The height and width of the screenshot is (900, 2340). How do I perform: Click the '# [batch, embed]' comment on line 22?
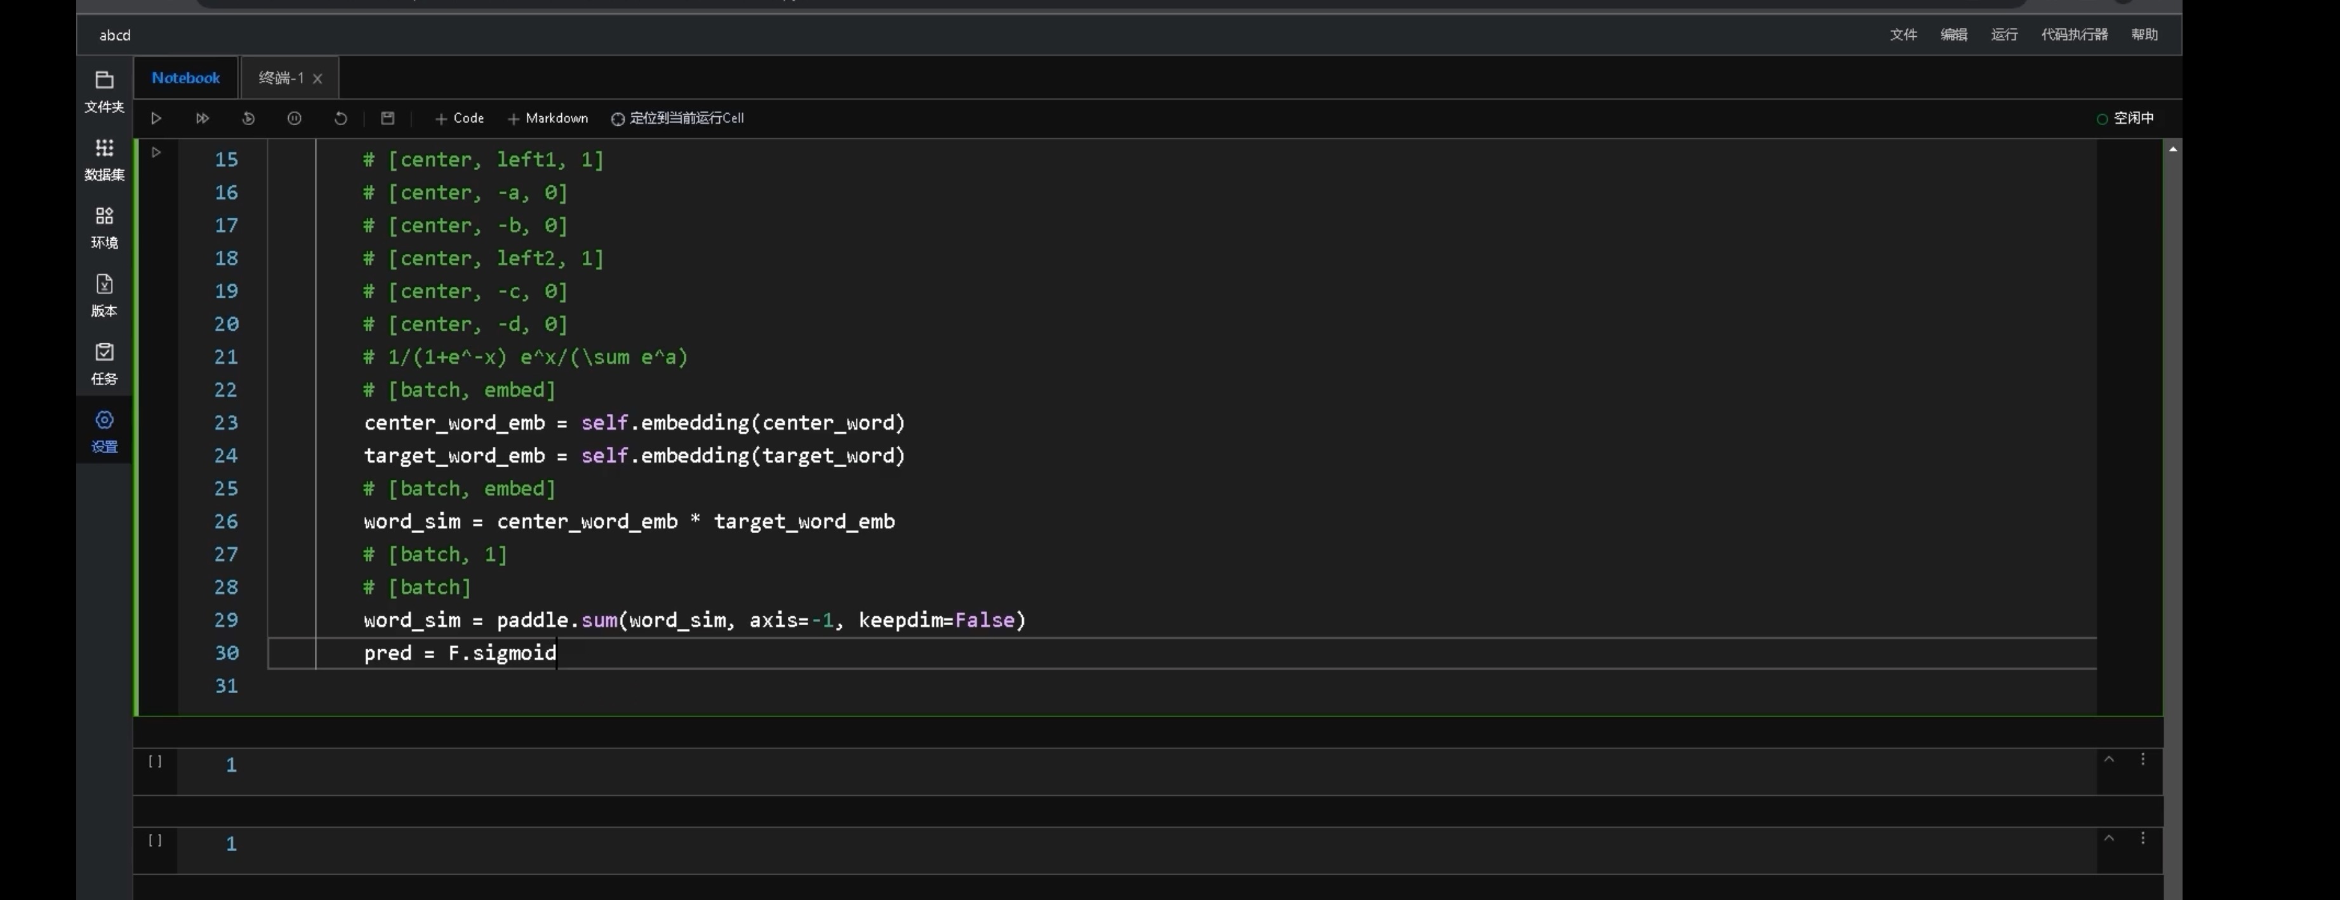coord(460,390)
